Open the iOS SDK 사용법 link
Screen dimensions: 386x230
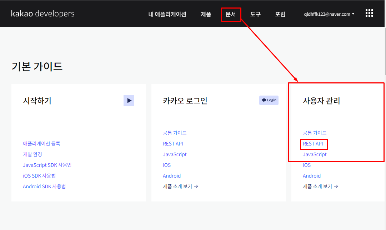click(39, 176)
